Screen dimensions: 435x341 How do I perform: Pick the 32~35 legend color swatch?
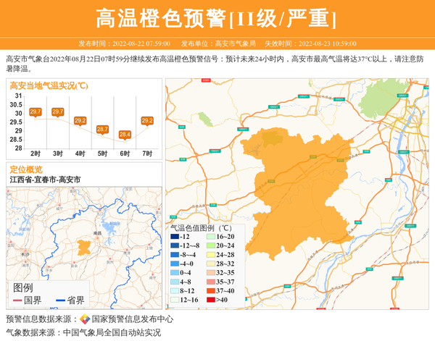coord(211,273)
